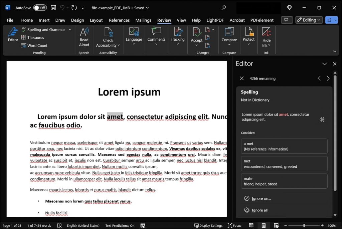Select Print Layout view button
Viewport: 342px width, 229px height.
(x=264, y=225)
